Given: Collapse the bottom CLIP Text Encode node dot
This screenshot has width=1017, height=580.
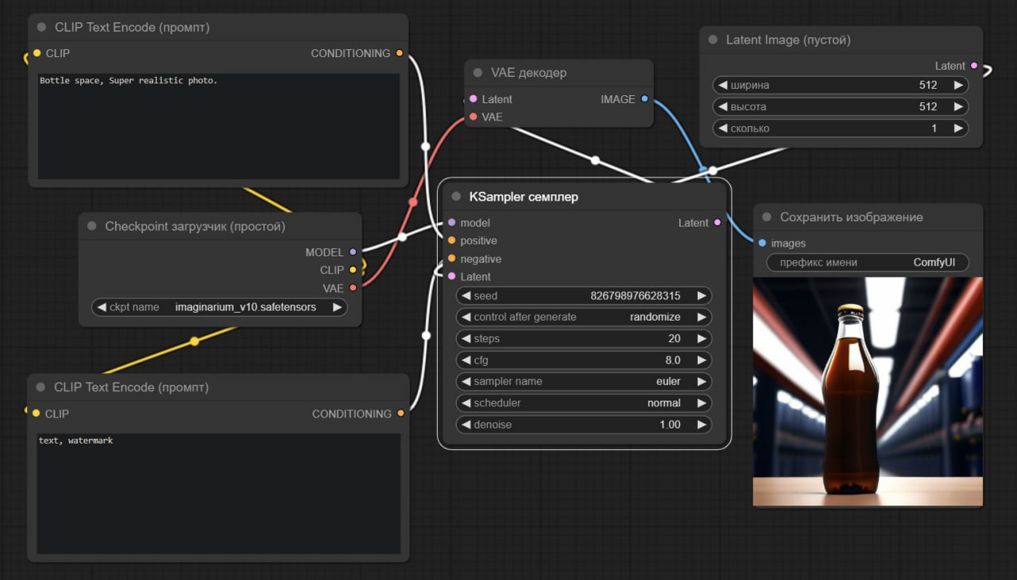Looking at the screenshot, I should tap(41, 388).
